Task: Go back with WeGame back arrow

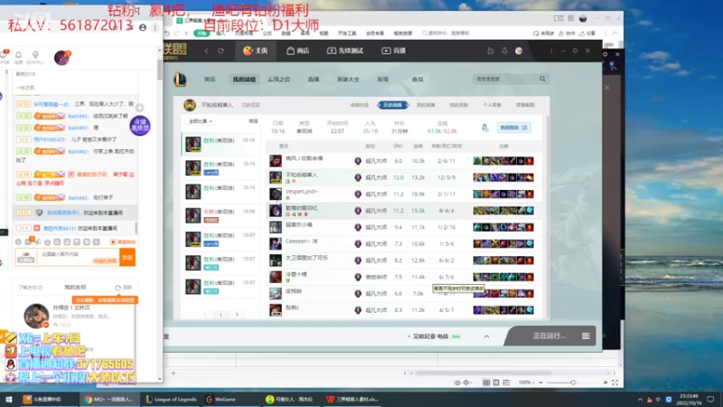Action: point(207,51)
